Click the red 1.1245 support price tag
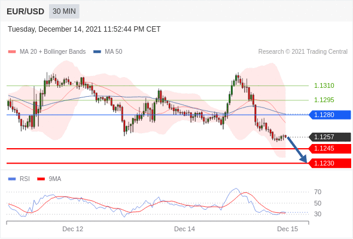The width and height of the screenshot is (353, 239). tap(330, 148)
